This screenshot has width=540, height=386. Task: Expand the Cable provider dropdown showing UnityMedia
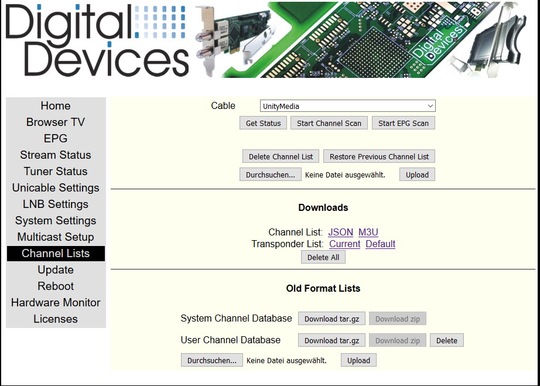(x=347, y=106)
